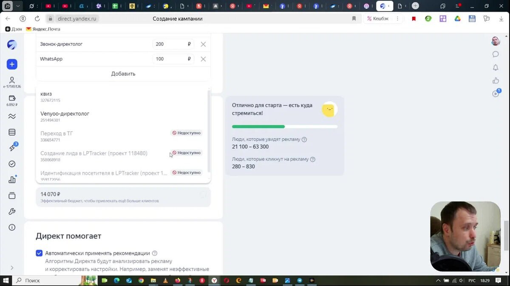The height and width of the screenshot is (286, 510).
Task: Click the Добавить button
Action: (x=123, y=74)
